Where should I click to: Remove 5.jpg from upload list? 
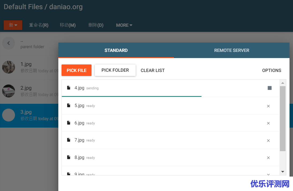[268, 106]
